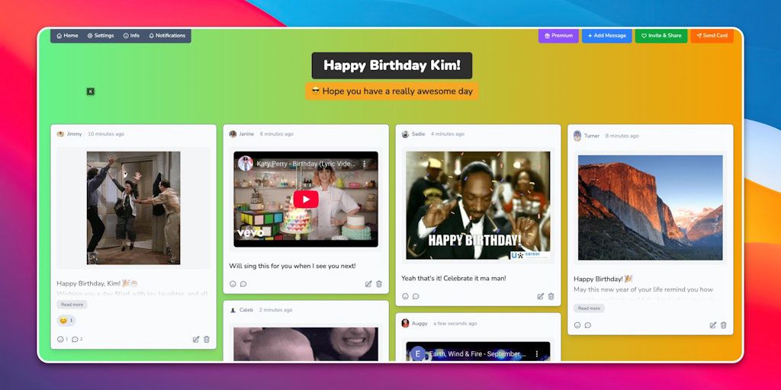Viewport: 781px width, 390px height.
Task: Open the comment bubble on Sadie's card
Action: pos(416,296)
